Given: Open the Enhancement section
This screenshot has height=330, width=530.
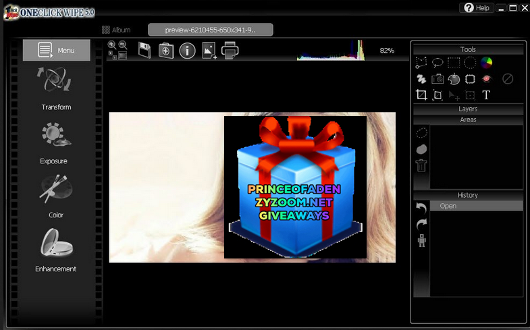Looking at the screenshot, I should pos(56,250).
